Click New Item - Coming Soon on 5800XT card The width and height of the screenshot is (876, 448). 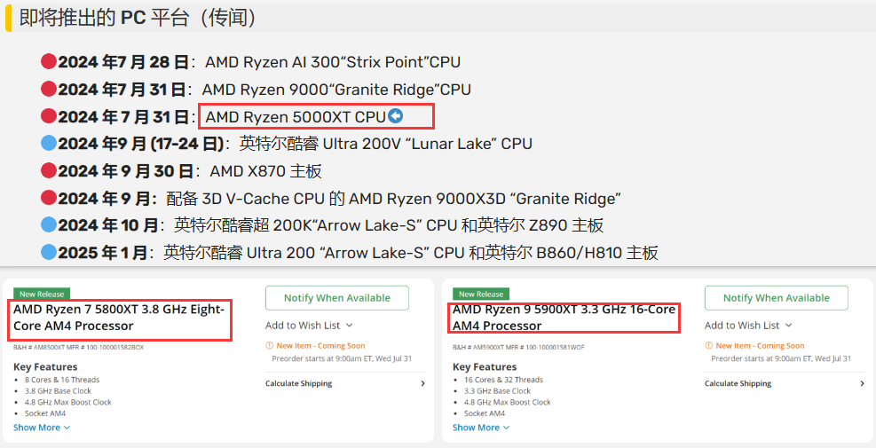[x=320, y=346]
